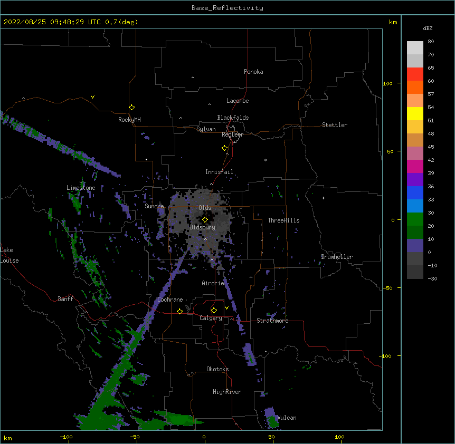Click the Sundre city label

click(154, 206)
